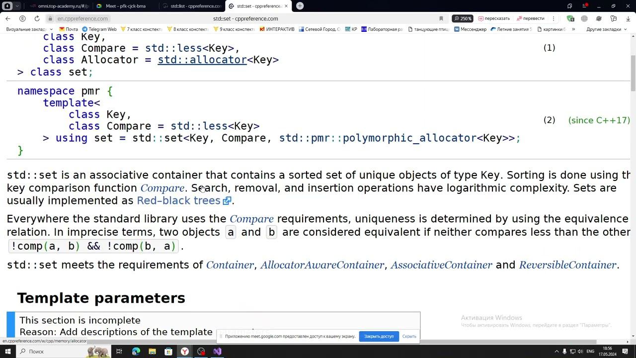Open the 8 класс конспект bookmark

187,29
